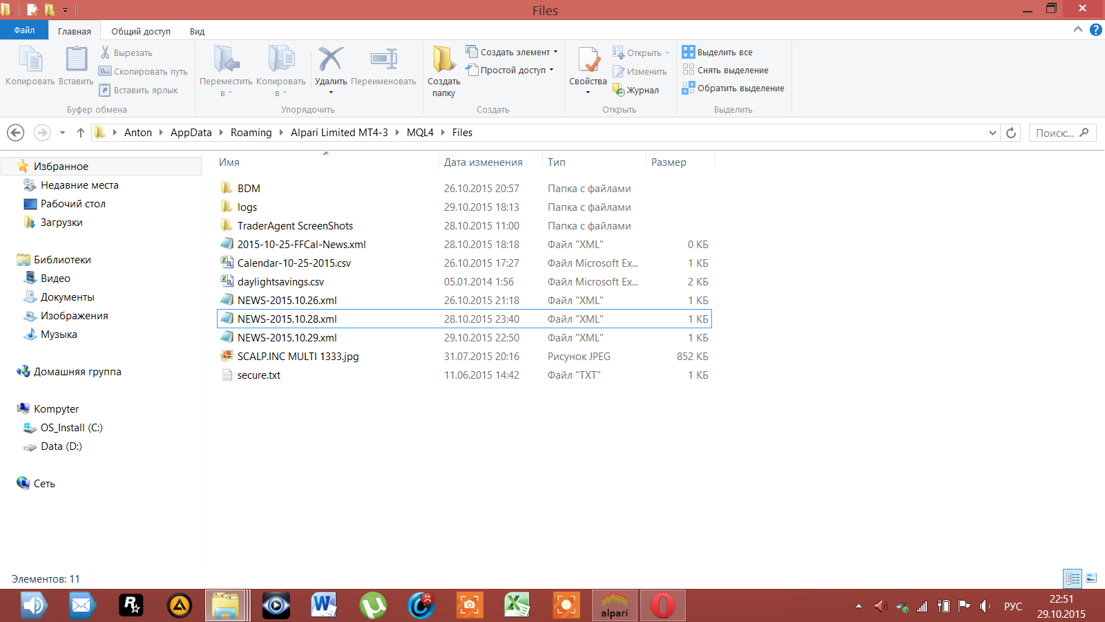
Task: Open the recent locations dropdown arrow
Action: coord(62,133)
